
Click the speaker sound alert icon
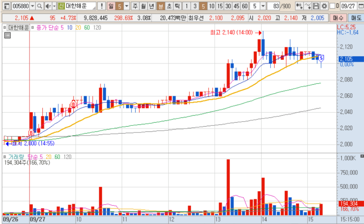point(48,6)
